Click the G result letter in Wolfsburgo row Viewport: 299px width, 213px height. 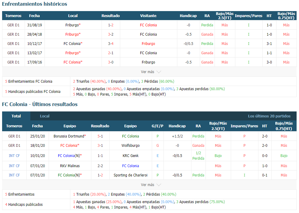pyautogui.click(x=158, y=146)
